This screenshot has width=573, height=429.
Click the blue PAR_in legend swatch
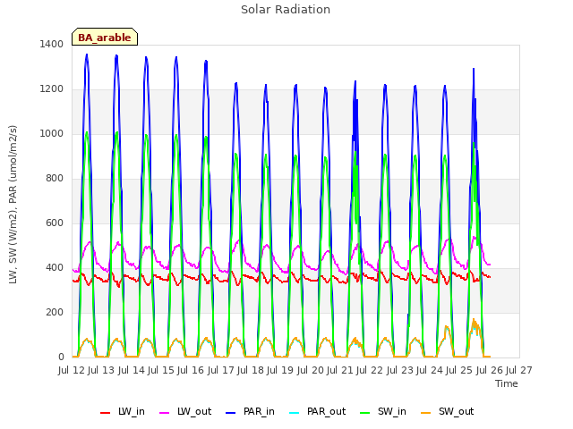pyautogui.click(x=231, y=413)
